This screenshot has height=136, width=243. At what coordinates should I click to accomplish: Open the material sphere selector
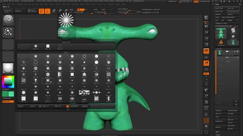[x=8, y=68]
